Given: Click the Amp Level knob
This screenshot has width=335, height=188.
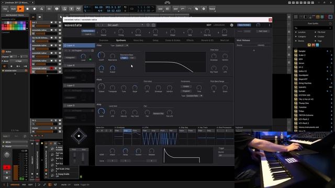Looking at the screenshot, I should pos(101,111).
